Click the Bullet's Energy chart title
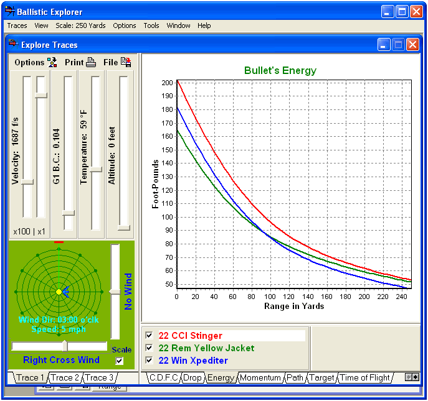428x401 pixels. (x=280, y=70)
